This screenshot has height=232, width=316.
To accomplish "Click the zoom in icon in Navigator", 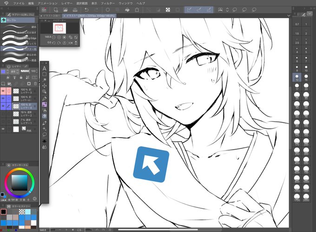I will pyautogui.click(x=59, y=37).
